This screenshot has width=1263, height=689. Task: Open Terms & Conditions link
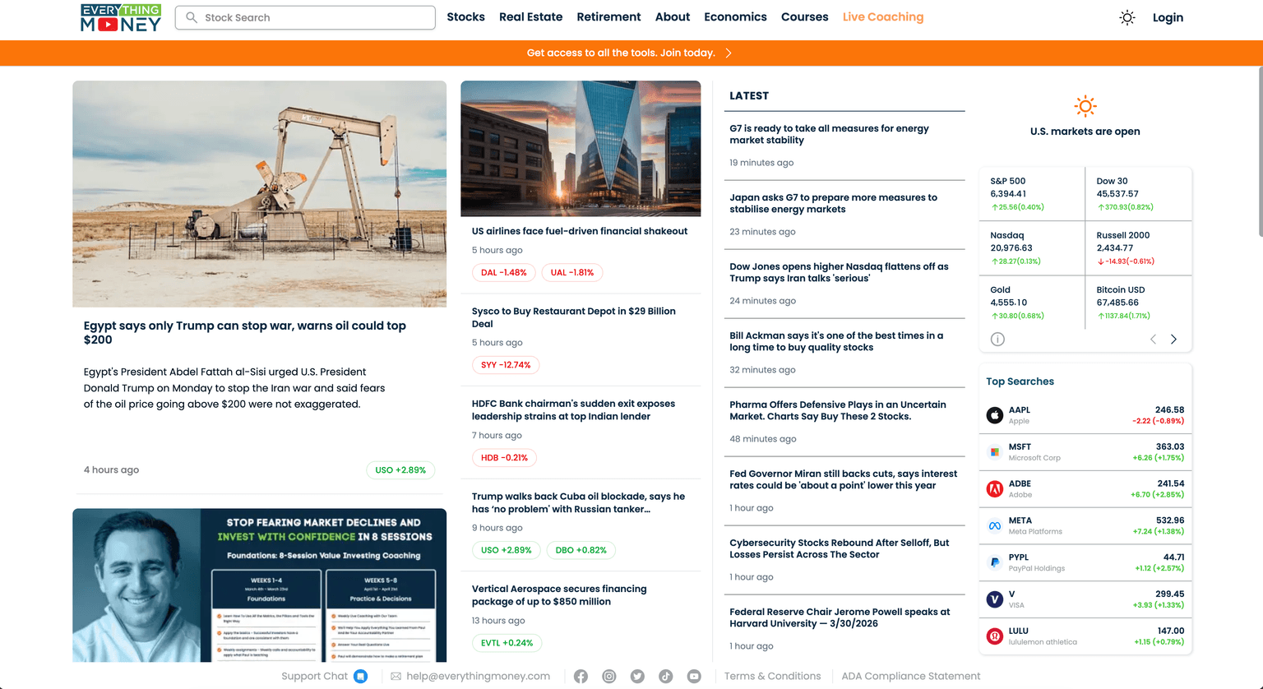[x=772, y=676]
